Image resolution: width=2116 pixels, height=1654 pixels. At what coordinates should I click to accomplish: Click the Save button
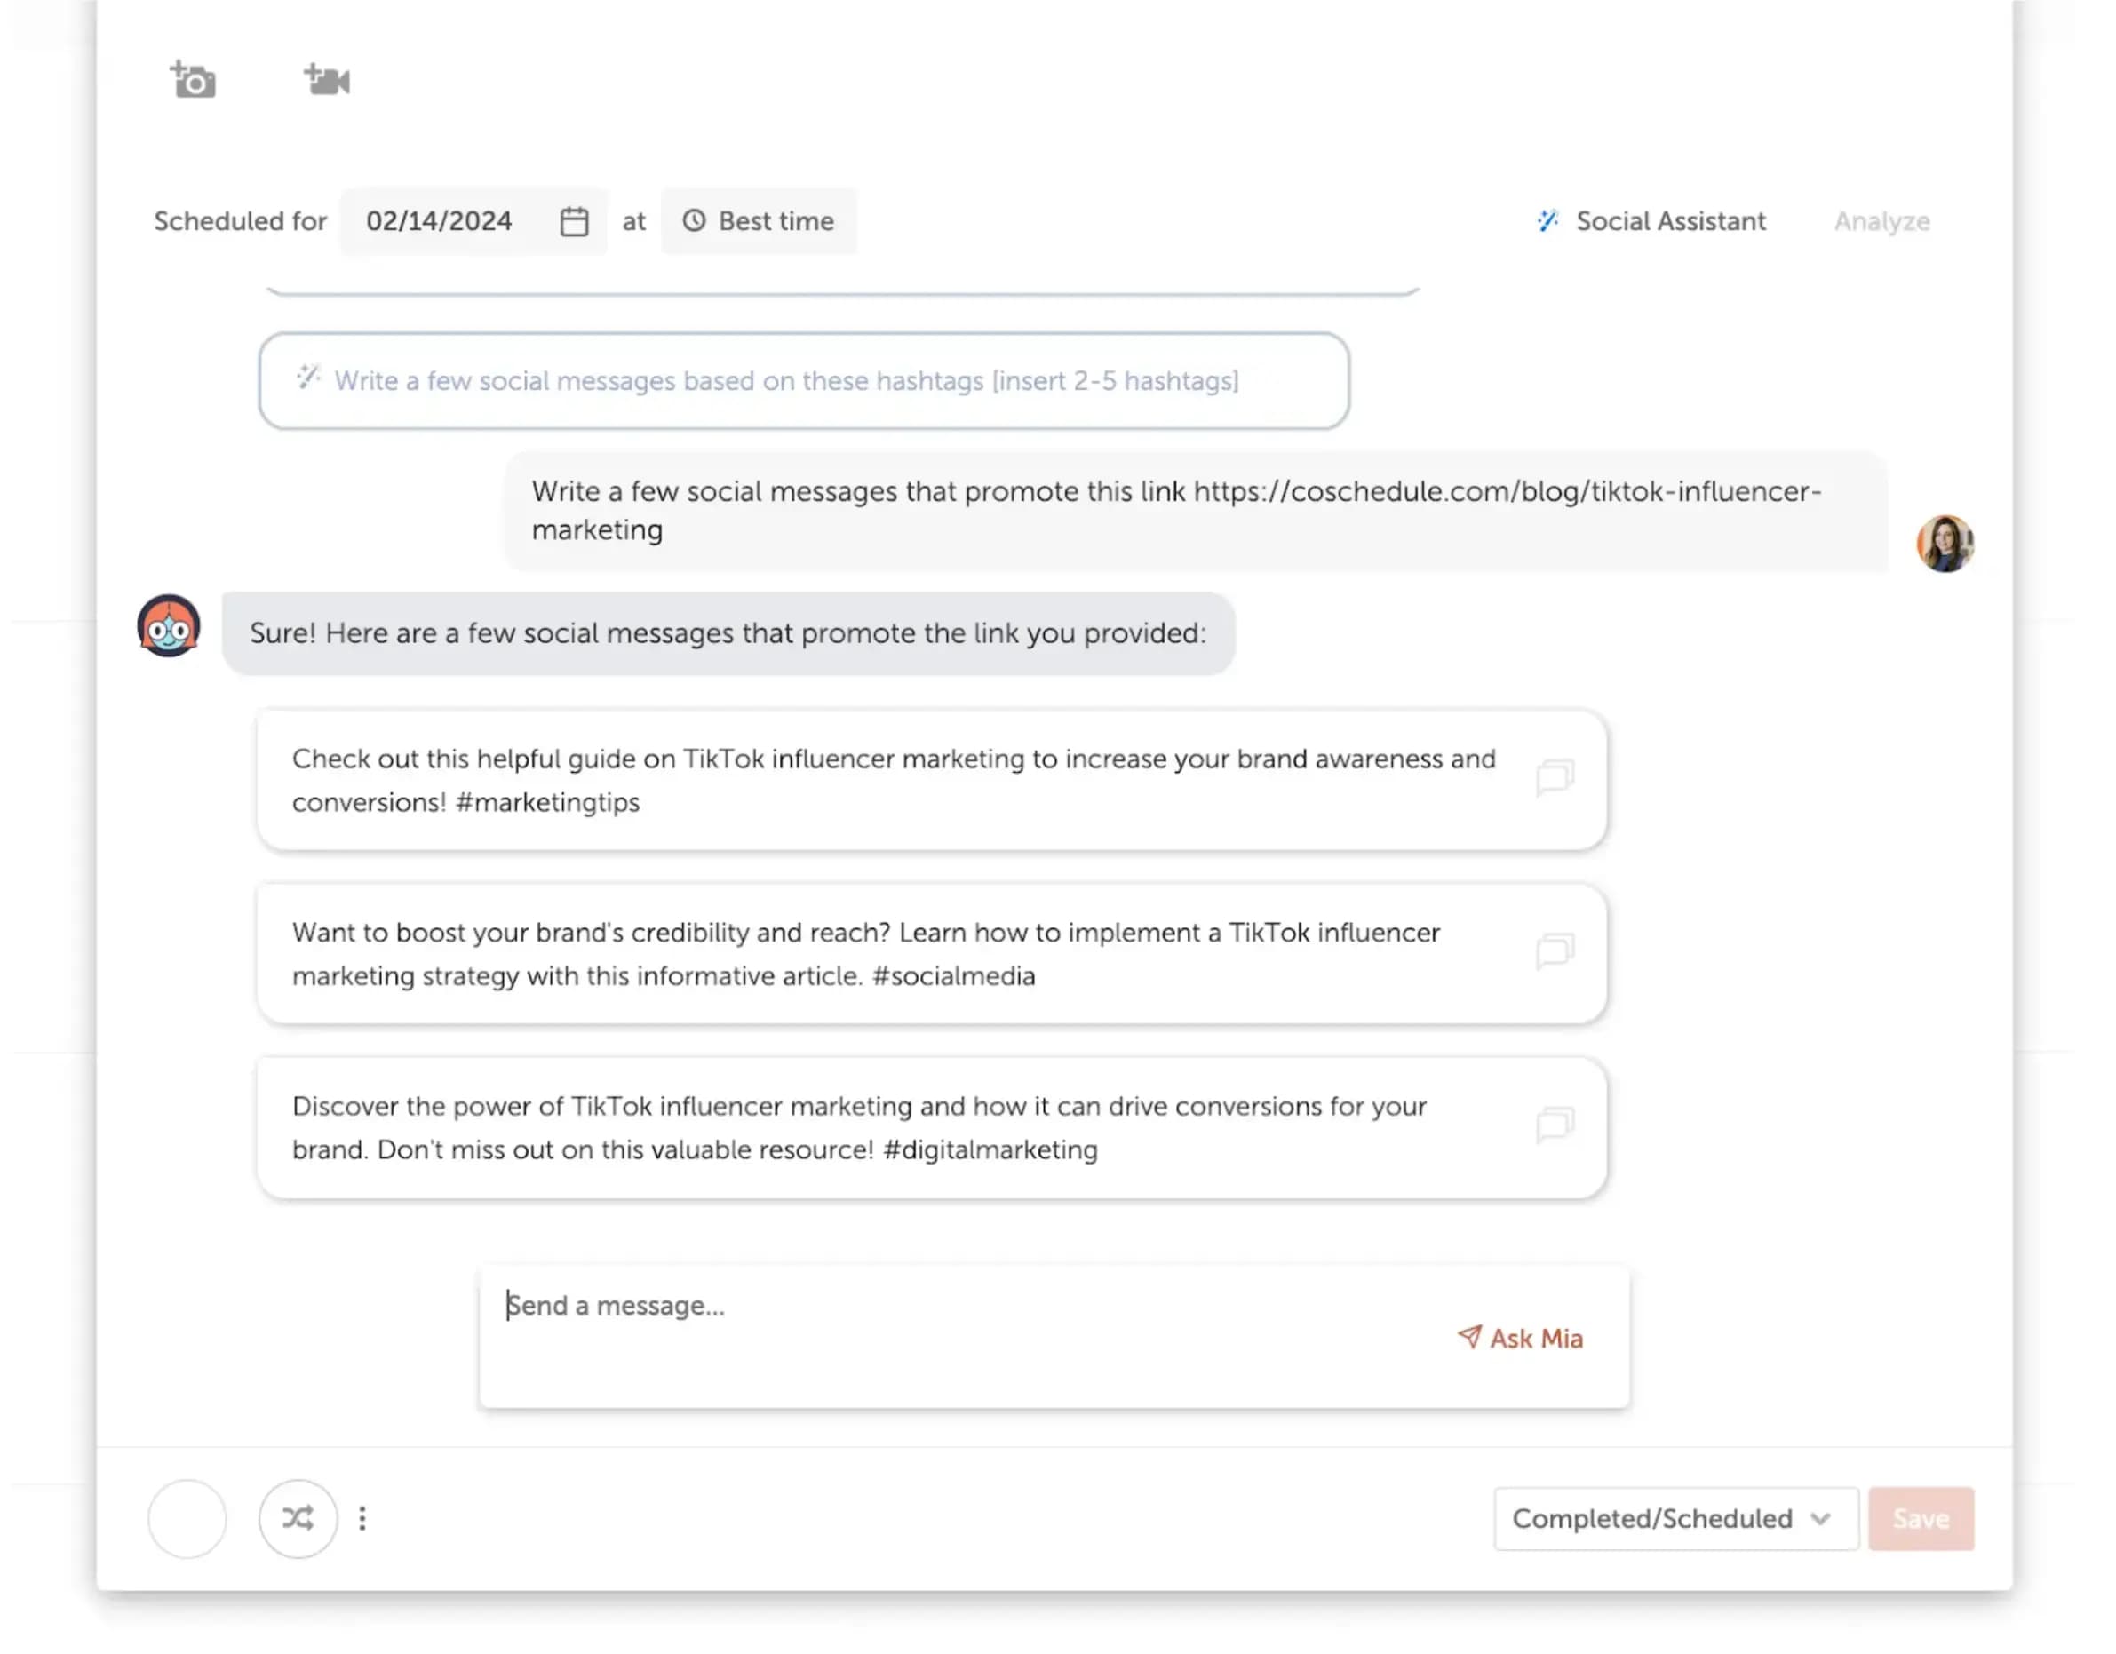(x=1921, y=1518)
